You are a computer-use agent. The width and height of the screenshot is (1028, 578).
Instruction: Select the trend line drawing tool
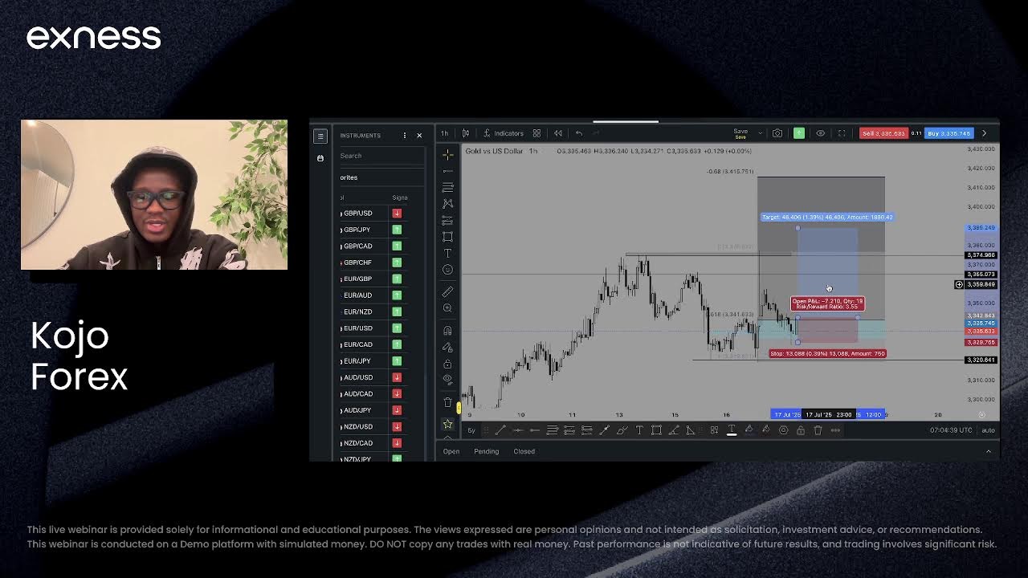coord(447,171)
